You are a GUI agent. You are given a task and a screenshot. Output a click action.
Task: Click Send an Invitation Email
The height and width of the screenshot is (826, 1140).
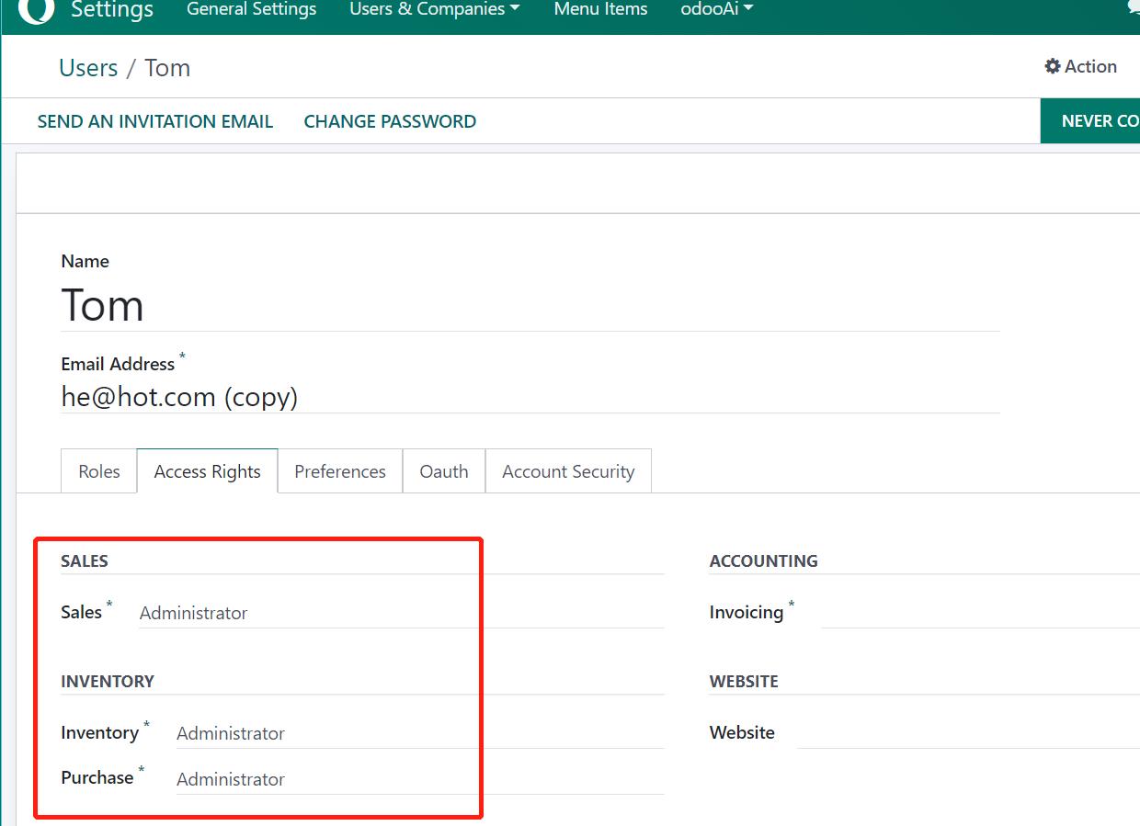click(155, 121)
